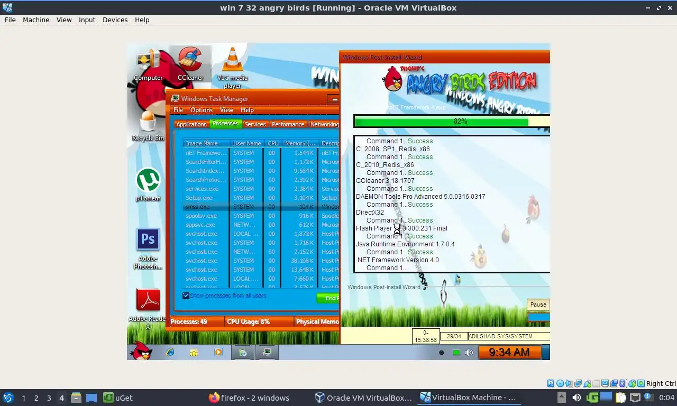Click the green Task Manager CPU tray icon
This screenshot has width=677, height=406.
click(x=456, y=353)
